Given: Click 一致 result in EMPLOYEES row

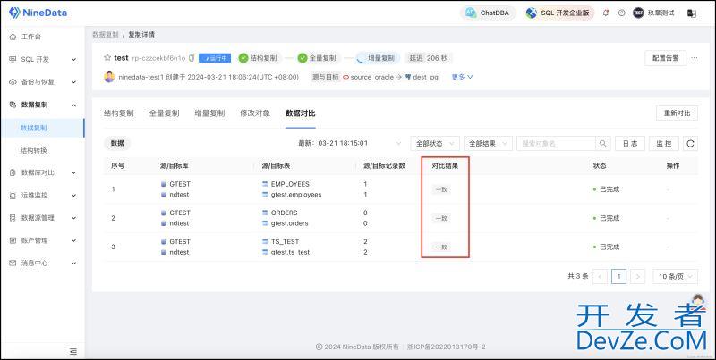Looking at the screenshot, I should [441, 189].
